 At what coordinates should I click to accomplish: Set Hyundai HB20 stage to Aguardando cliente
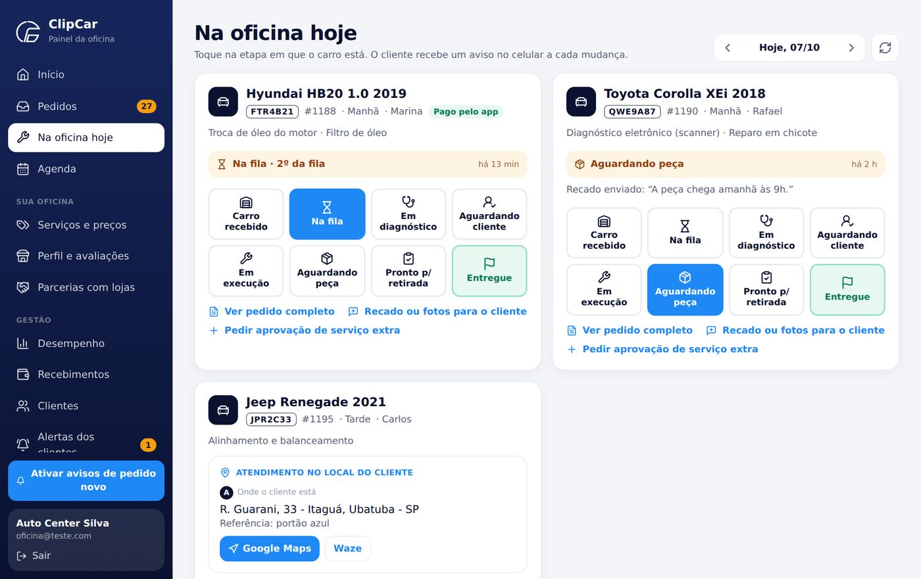point(489,214)
